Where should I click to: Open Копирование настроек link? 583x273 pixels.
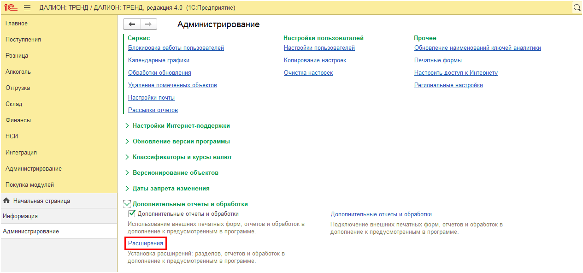click(x=315, y=60)
